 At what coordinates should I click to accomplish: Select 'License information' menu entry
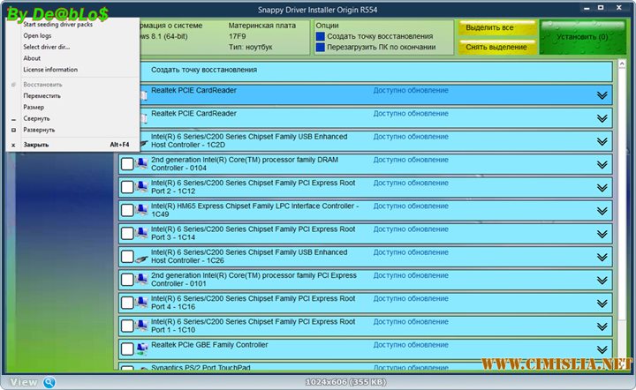pos(49,69)
